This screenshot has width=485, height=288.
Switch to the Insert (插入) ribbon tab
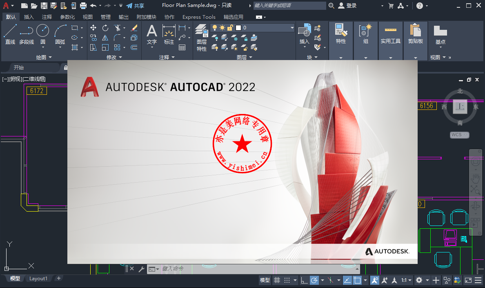click(x=29, y=17)
